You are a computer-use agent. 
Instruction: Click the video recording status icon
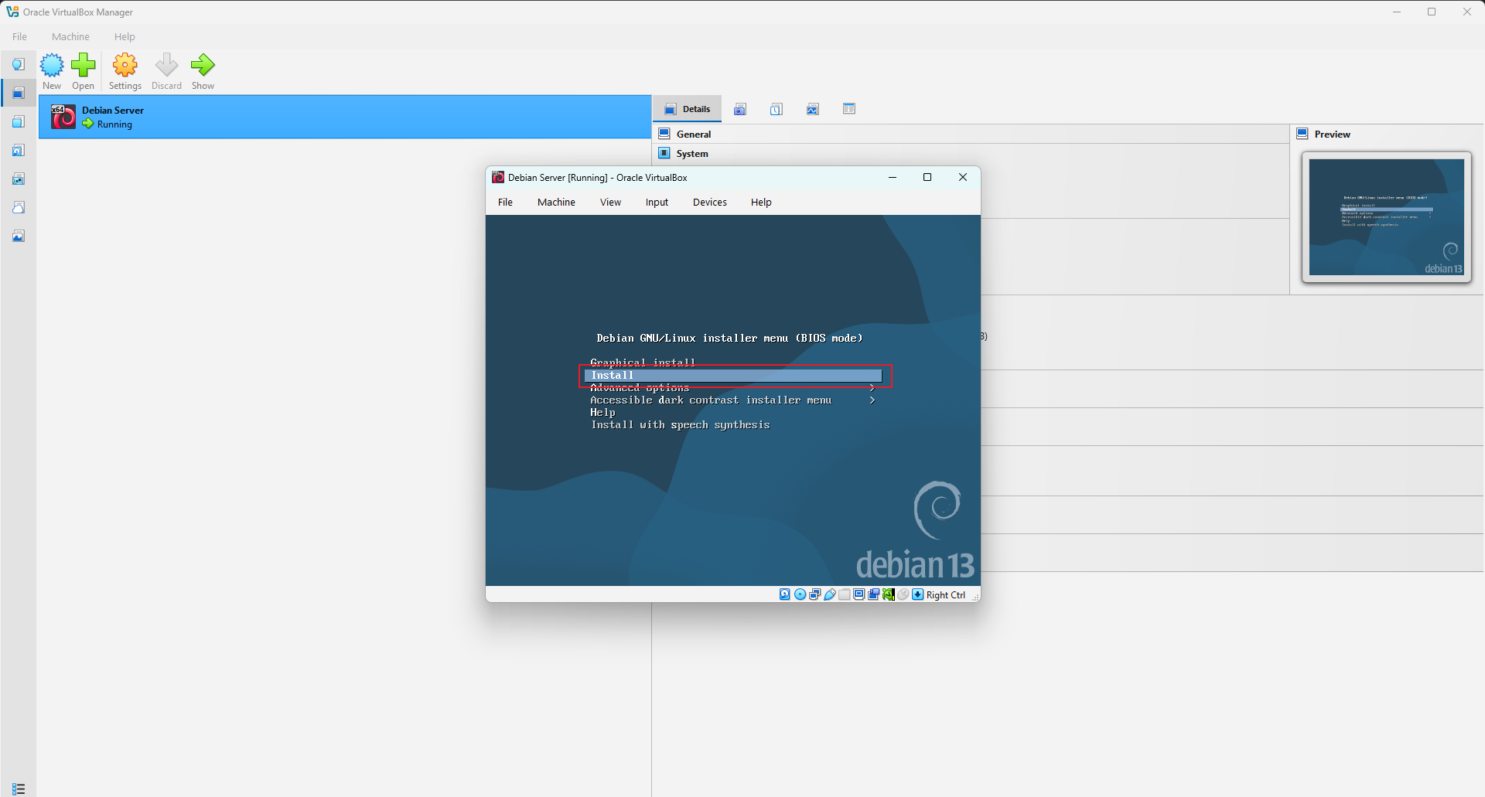point(873,594)
